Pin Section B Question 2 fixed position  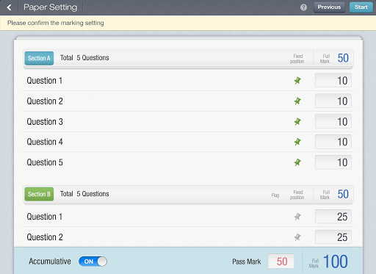point(297,237)
